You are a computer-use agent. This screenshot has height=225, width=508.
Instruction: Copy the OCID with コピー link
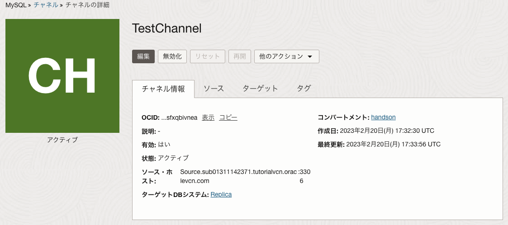[228, 117]
